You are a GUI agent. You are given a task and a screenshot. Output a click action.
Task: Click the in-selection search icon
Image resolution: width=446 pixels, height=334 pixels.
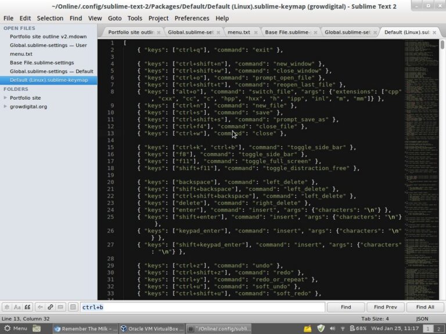point(61,307)
